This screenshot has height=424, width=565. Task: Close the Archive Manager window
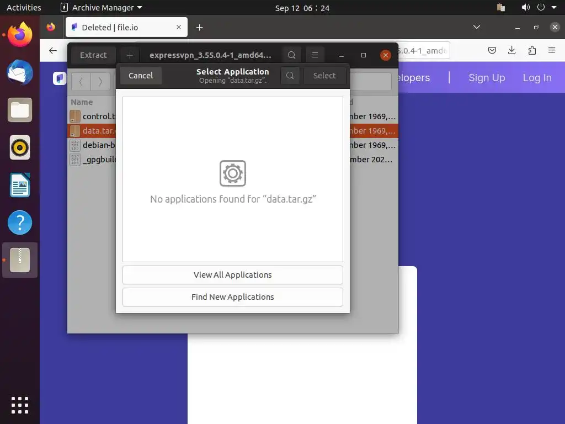click(x=386, y=55)
